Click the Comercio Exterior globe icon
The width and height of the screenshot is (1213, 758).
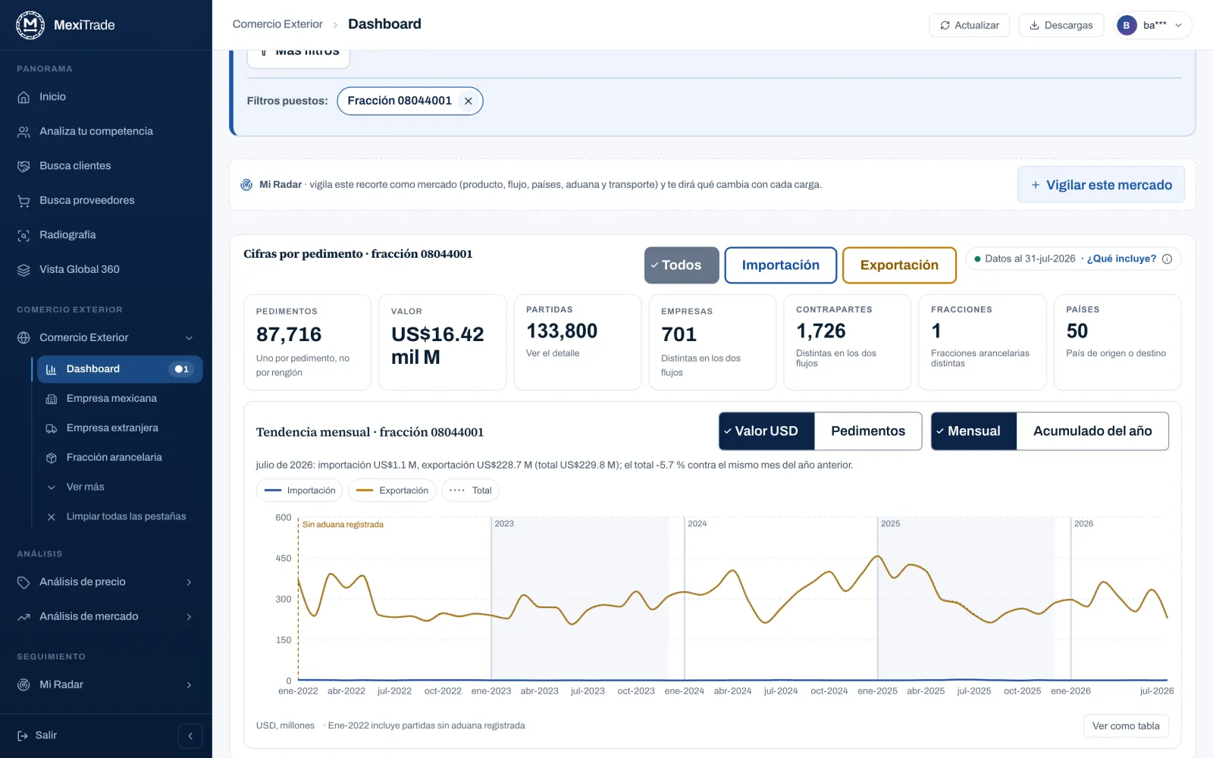click(x=24, y=338)
